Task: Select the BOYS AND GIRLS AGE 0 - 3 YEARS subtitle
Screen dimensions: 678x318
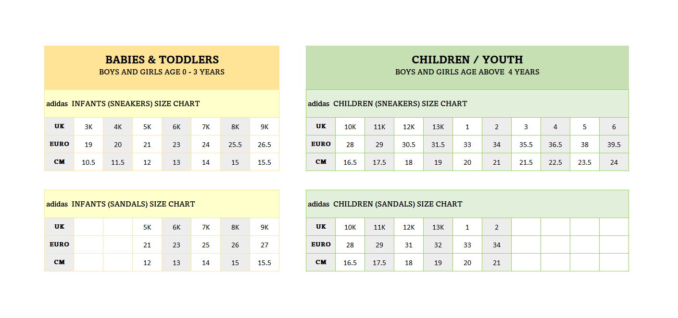Action: click(x=162, y=72)
